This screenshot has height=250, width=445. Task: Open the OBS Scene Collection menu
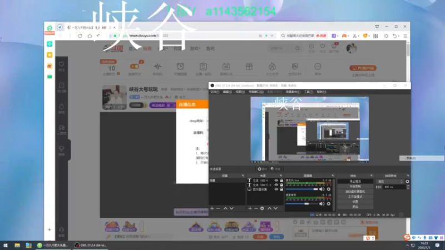(x=293, y=92)
